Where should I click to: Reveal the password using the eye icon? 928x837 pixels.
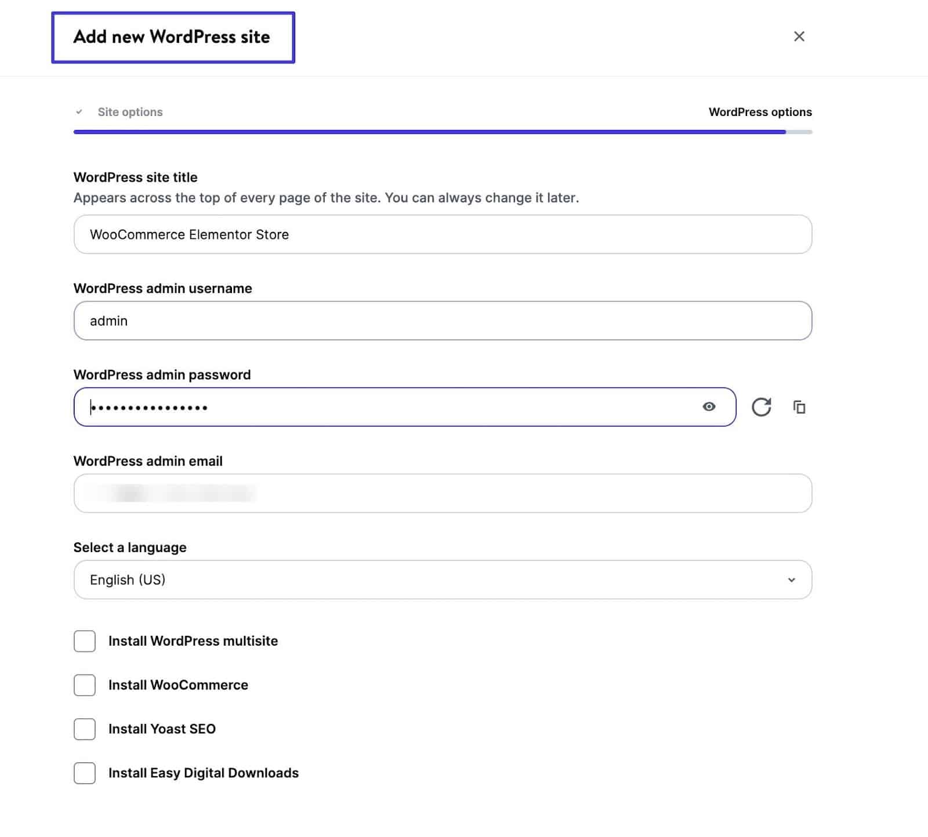click(x=709, y=407)
